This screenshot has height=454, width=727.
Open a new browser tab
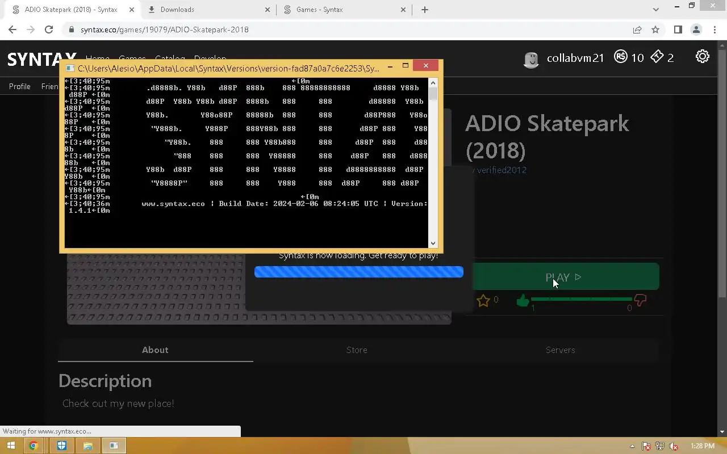pyautogui.click(x=424, y=10)
